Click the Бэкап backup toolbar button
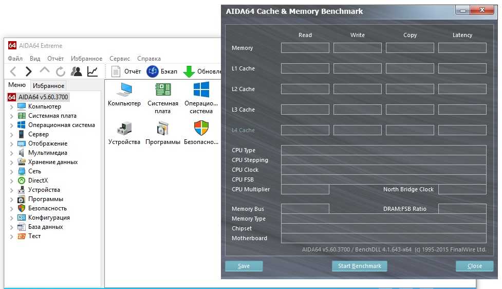Image resolution: width=502 pixels, height=289 pixels. pos(162,71)
